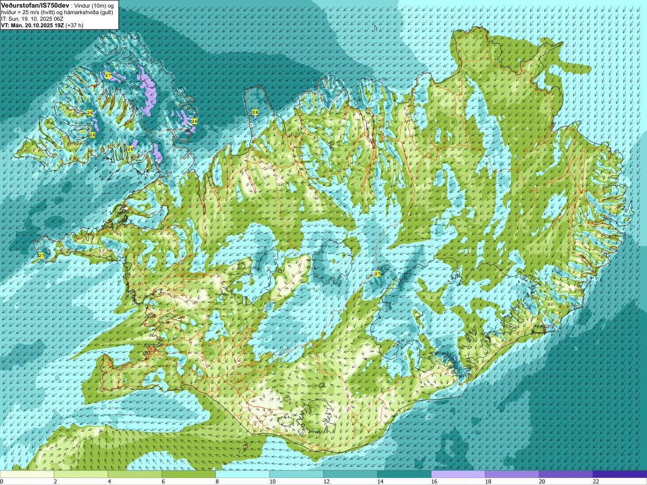The width and height of the screenshot is (647, 485).
Task: Select the 0–2 m/s pale yellow legend swatch
Action: (27, 474)
